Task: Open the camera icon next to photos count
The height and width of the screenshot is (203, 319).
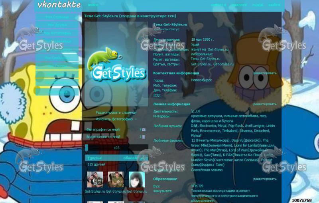Action: click(144, 130)
